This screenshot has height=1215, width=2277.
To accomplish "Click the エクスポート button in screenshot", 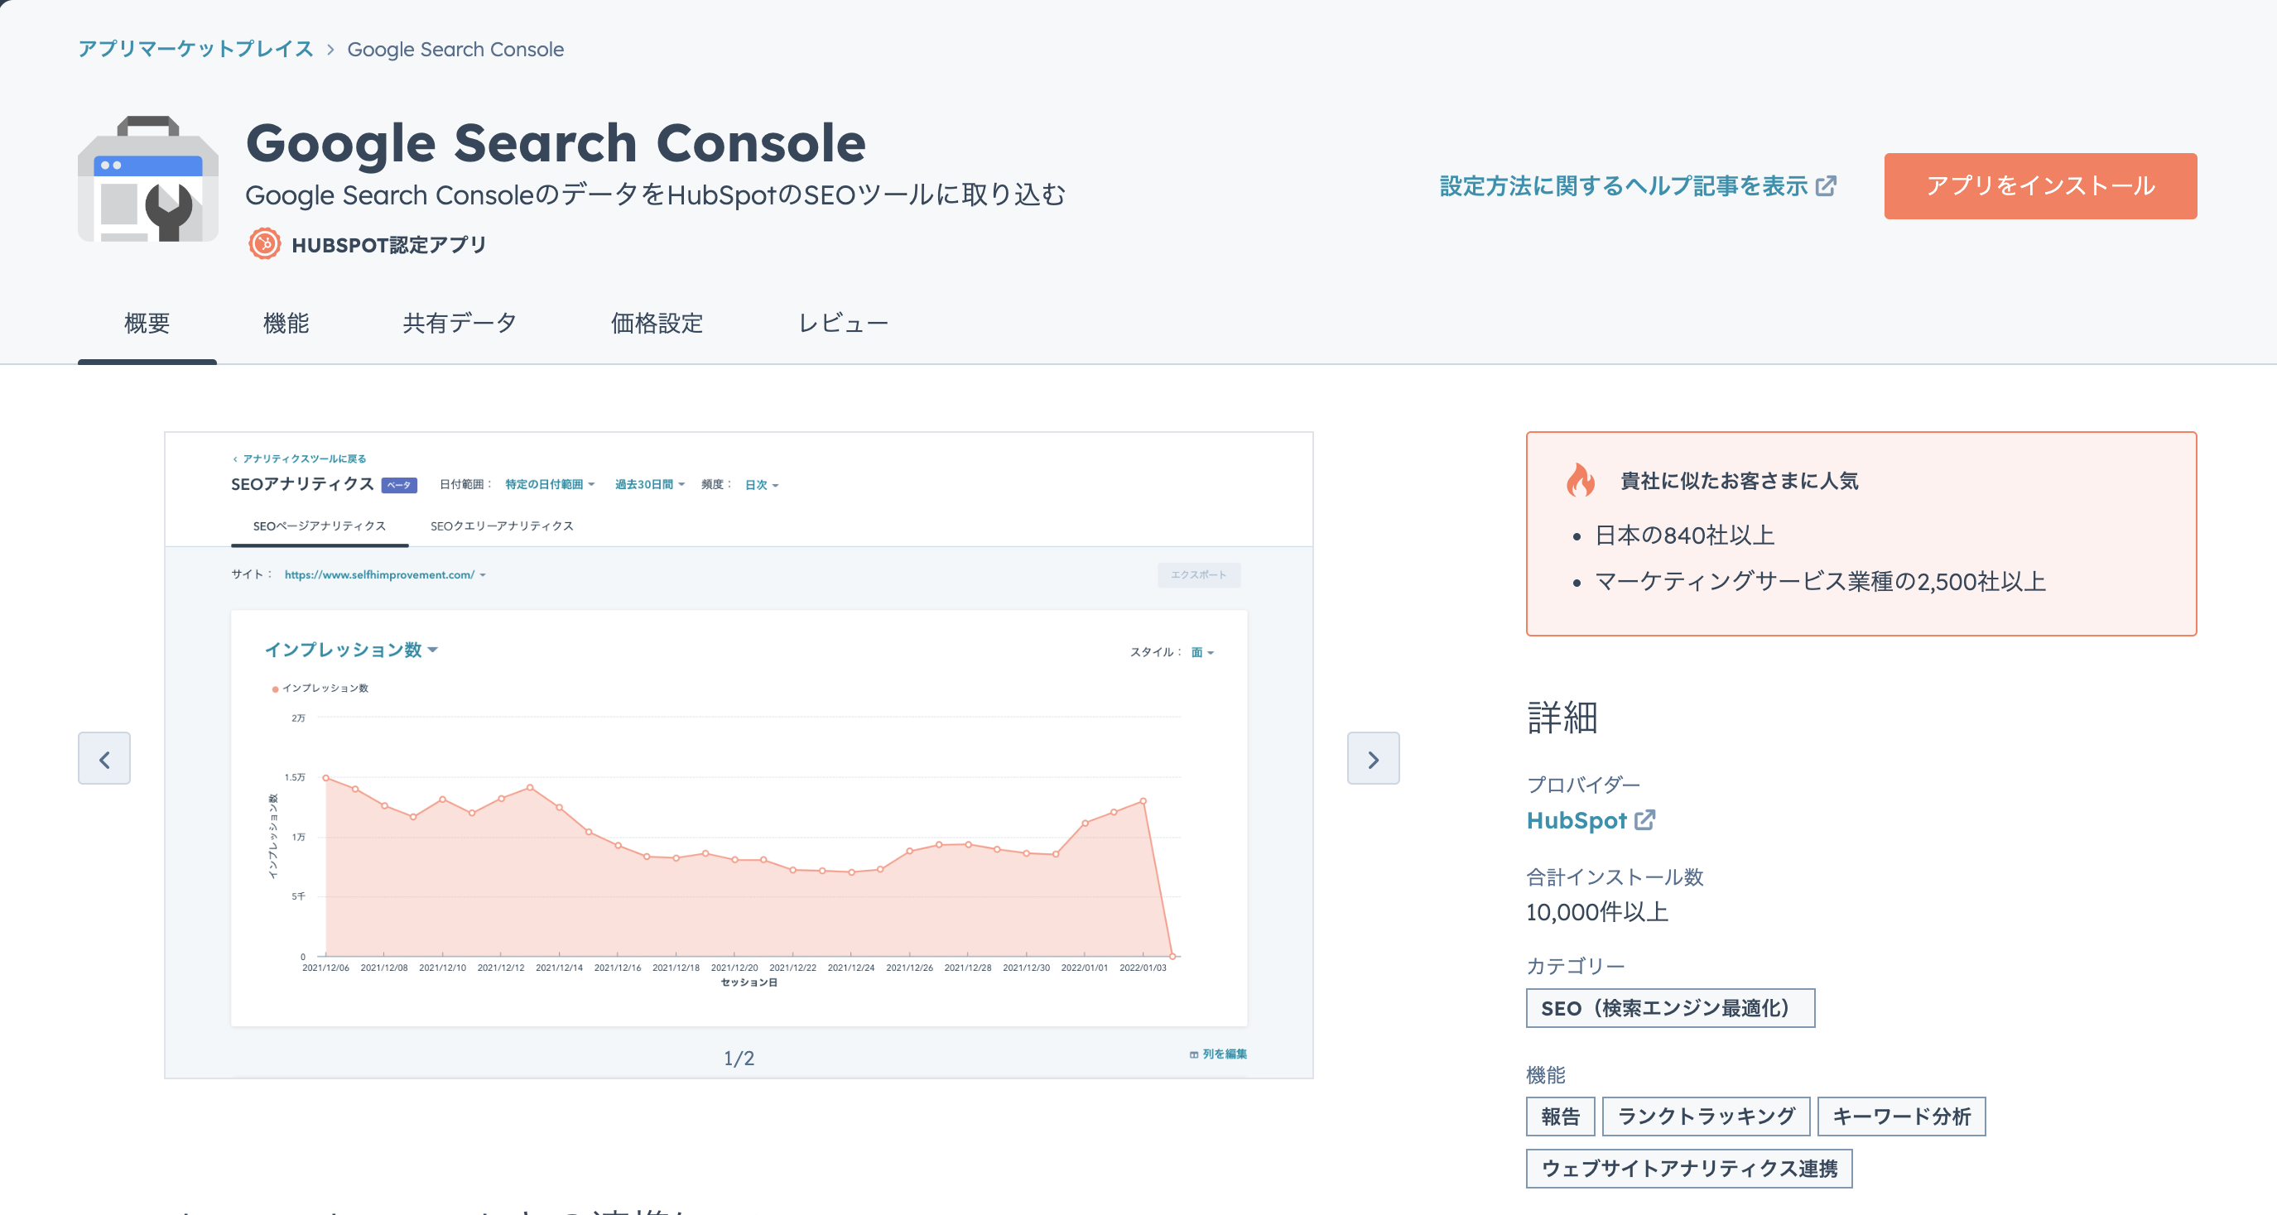I will point(1199,575).
